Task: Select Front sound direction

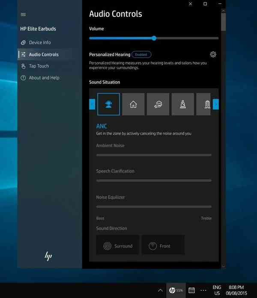Action: [x=163, y=246]
